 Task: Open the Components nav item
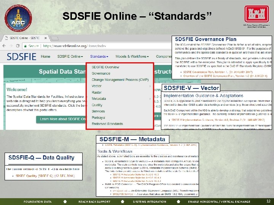click(x=164, y=57)
